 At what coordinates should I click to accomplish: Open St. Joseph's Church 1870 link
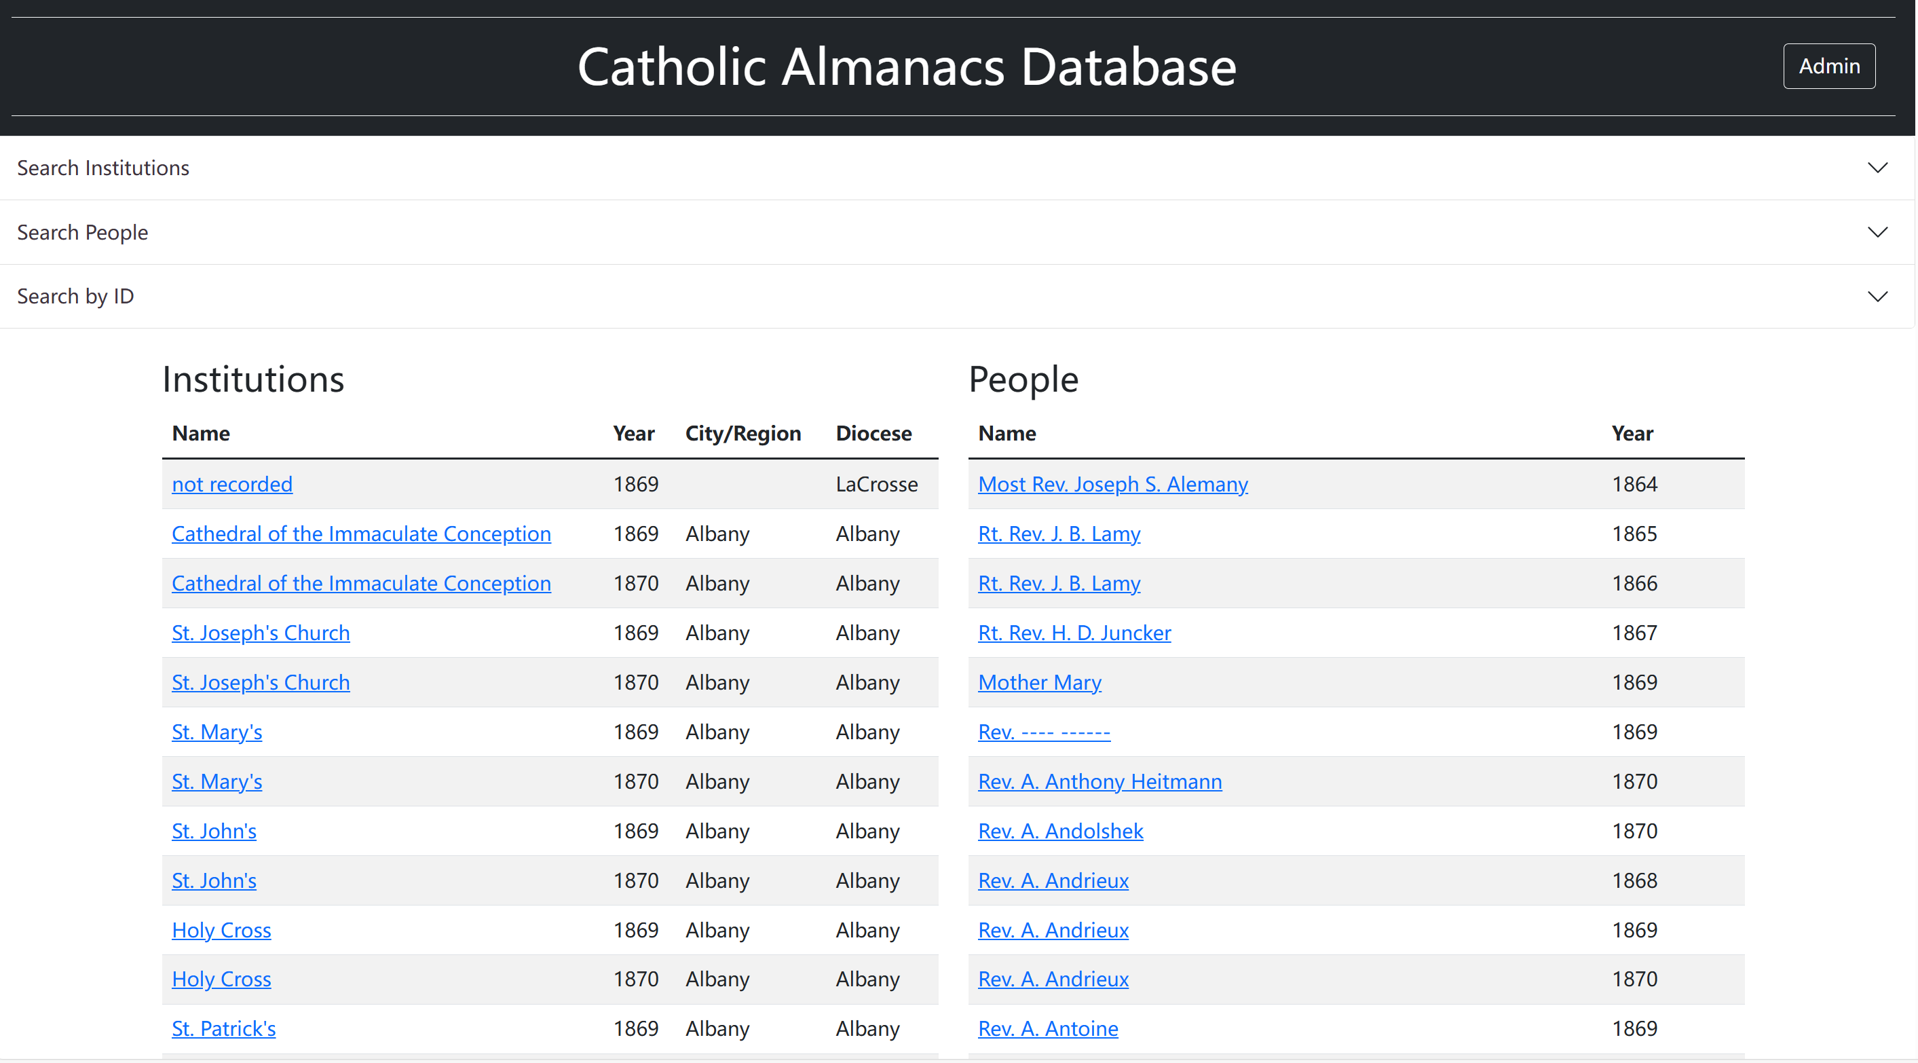[x=261, y=682]
